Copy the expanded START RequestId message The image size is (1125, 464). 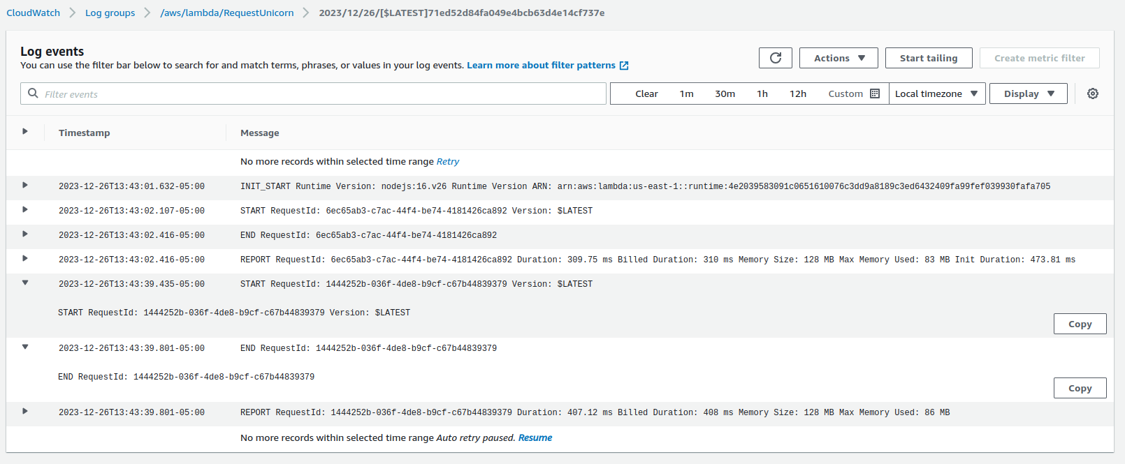[x=1080, y=324]
